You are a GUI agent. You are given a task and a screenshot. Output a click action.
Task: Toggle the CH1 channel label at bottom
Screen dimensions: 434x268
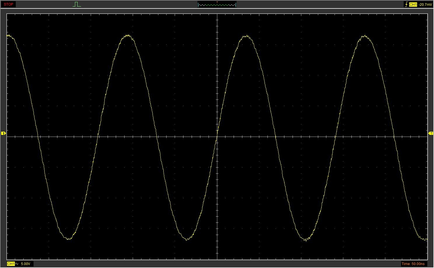point(10,264)
